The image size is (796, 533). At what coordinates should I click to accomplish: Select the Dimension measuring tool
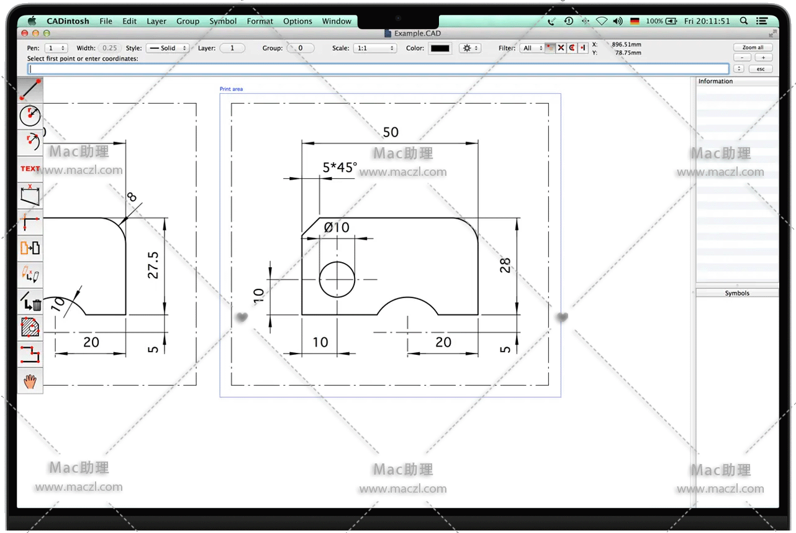click(x=30, y=194)
